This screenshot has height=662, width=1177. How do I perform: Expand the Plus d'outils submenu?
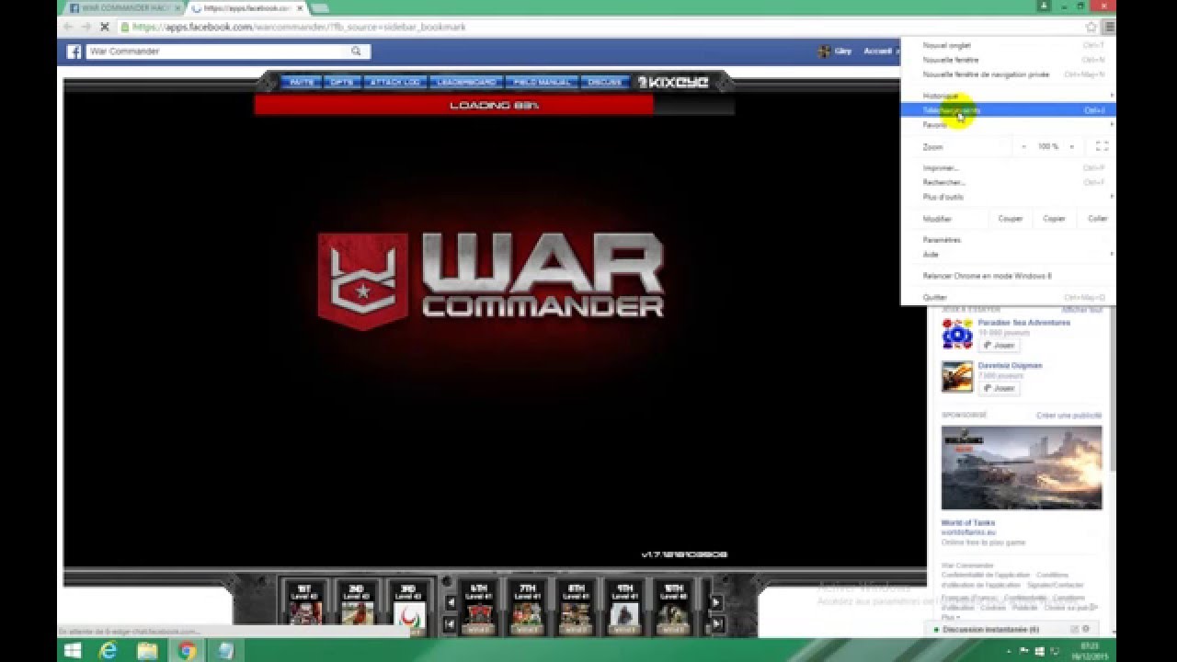point(1007,197)
